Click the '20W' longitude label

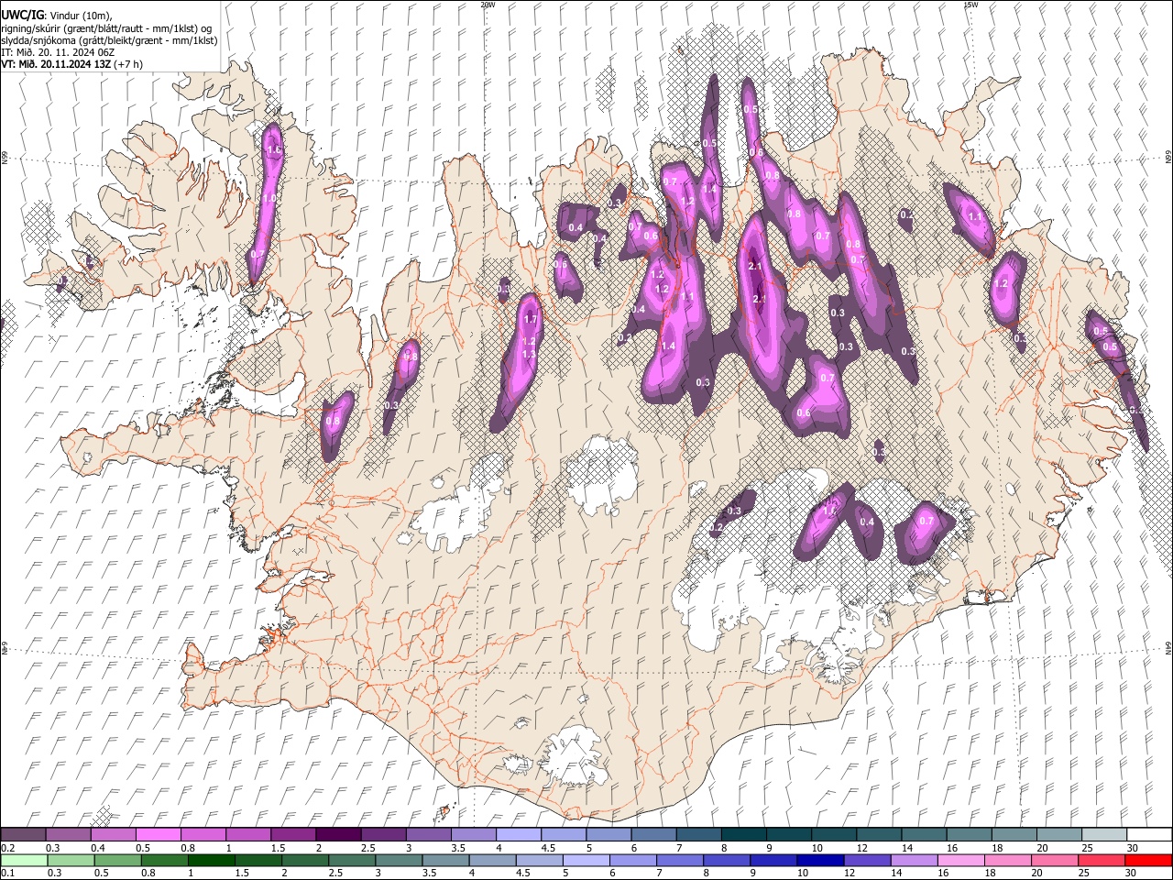(x=488, y=5)
